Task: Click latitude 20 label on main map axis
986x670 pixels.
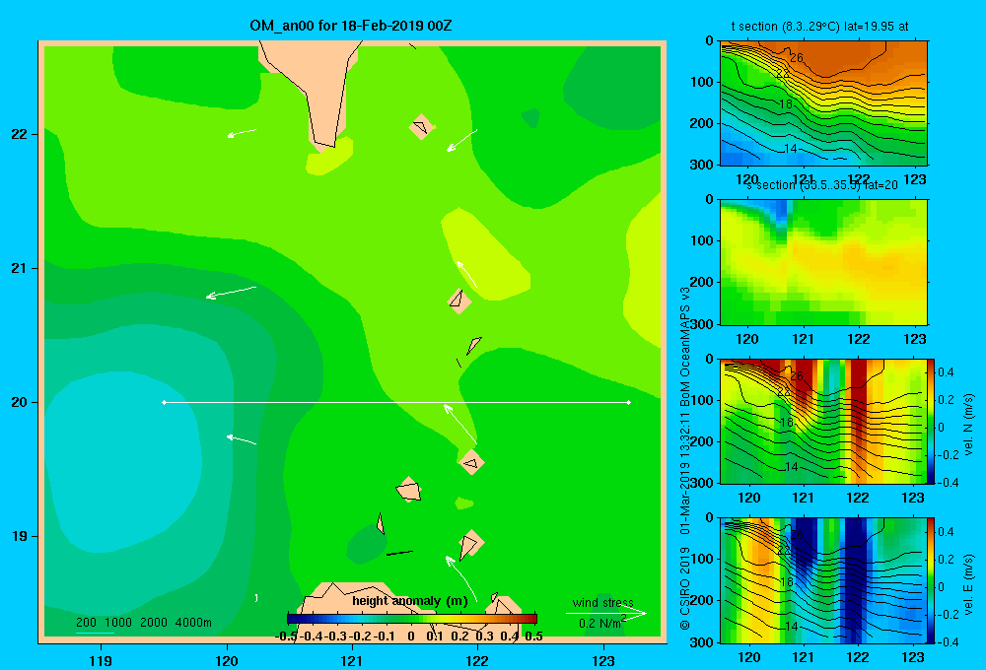Action: (x=20, y=402)
